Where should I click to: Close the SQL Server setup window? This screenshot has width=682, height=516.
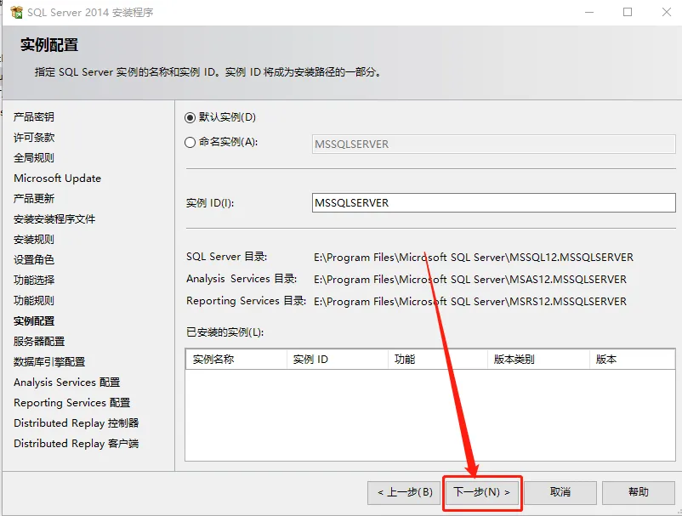pyautogui.click(x=667, y=12)
